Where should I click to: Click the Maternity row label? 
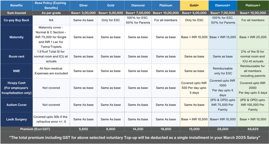[x=17, y=37]
